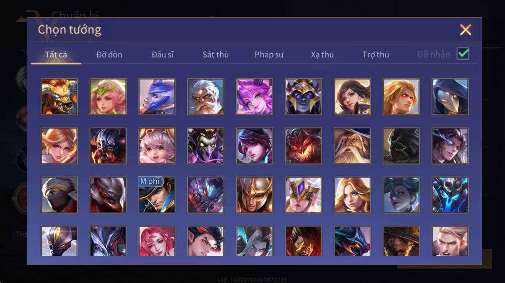Pick the pink-haired elf with green crown
505x283 pixels.
pos(108,97)
